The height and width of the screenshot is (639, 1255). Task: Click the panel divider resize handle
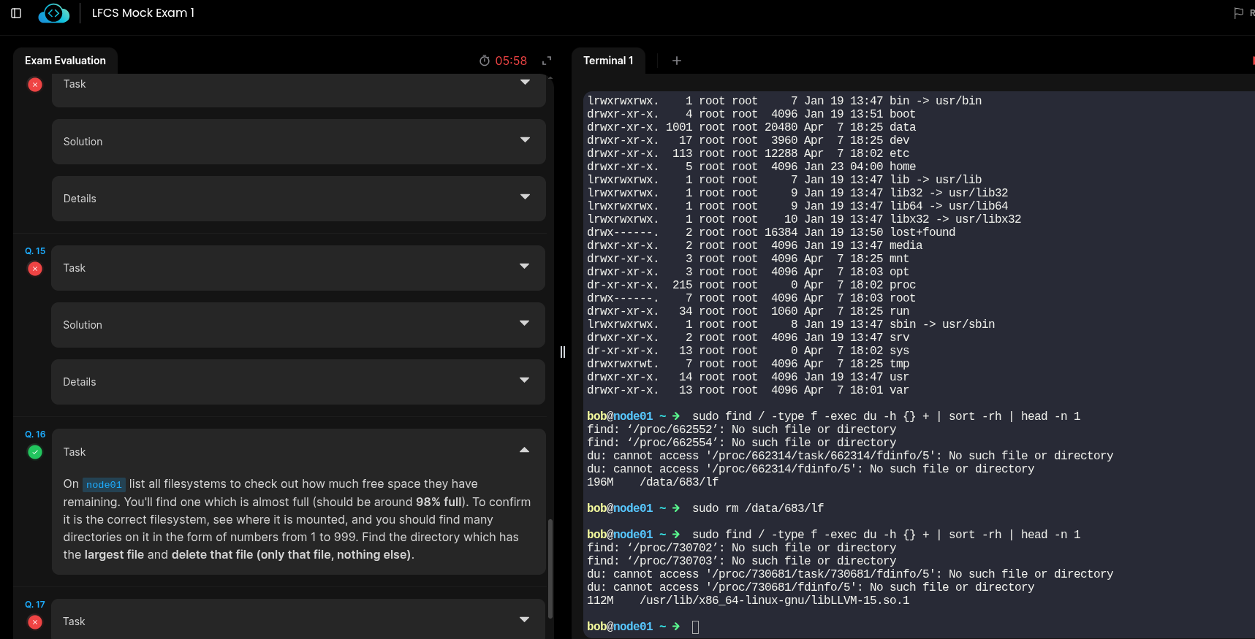point(562,352)
